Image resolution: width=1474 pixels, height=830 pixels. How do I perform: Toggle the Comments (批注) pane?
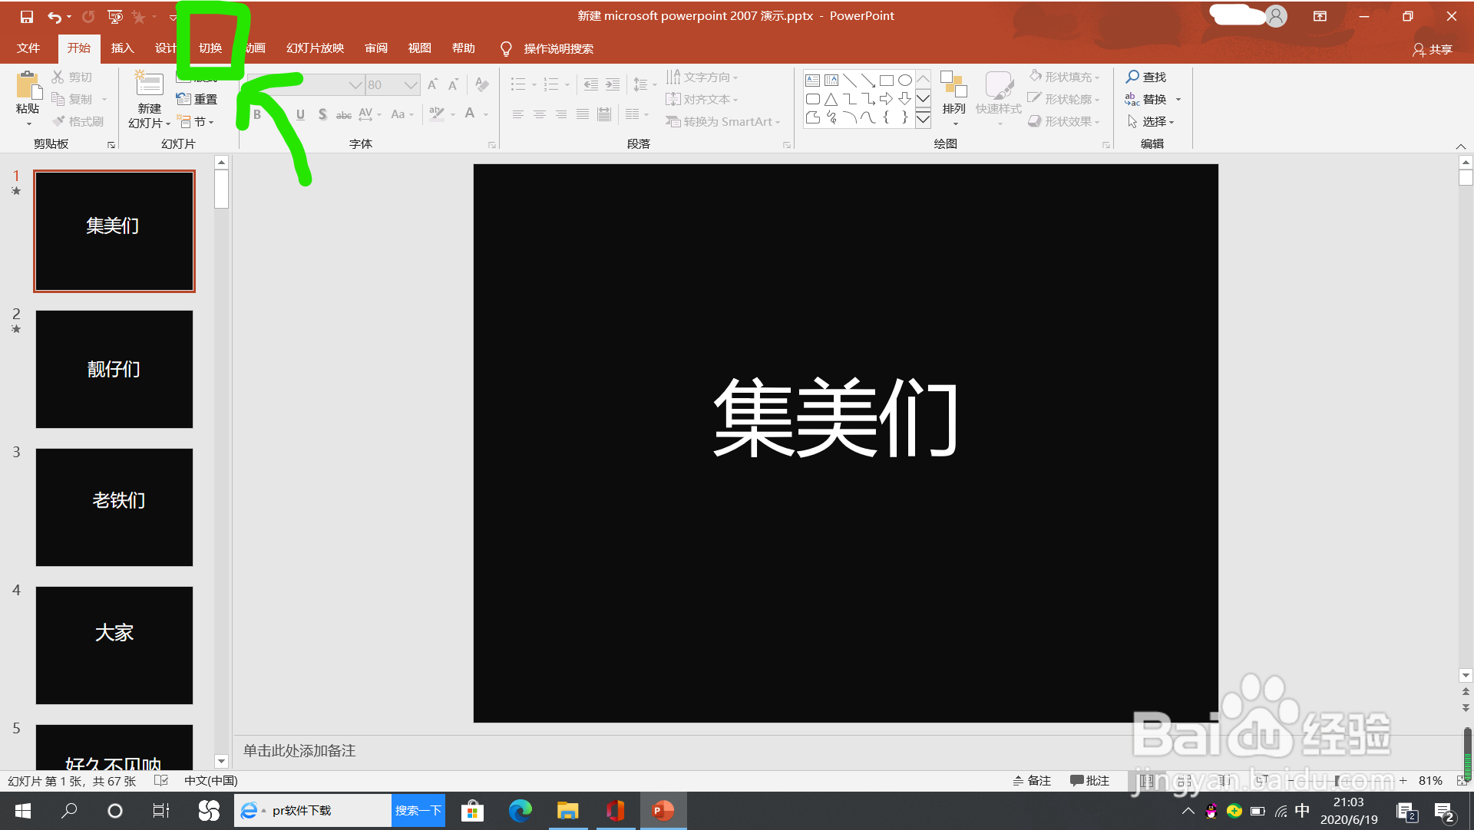point(1089,780)
